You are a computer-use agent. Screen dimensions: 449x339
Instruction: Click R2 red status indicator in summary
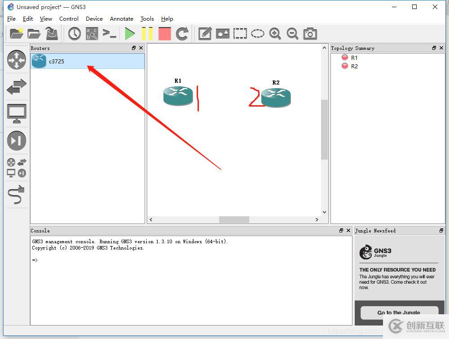(x=345, y=66)
